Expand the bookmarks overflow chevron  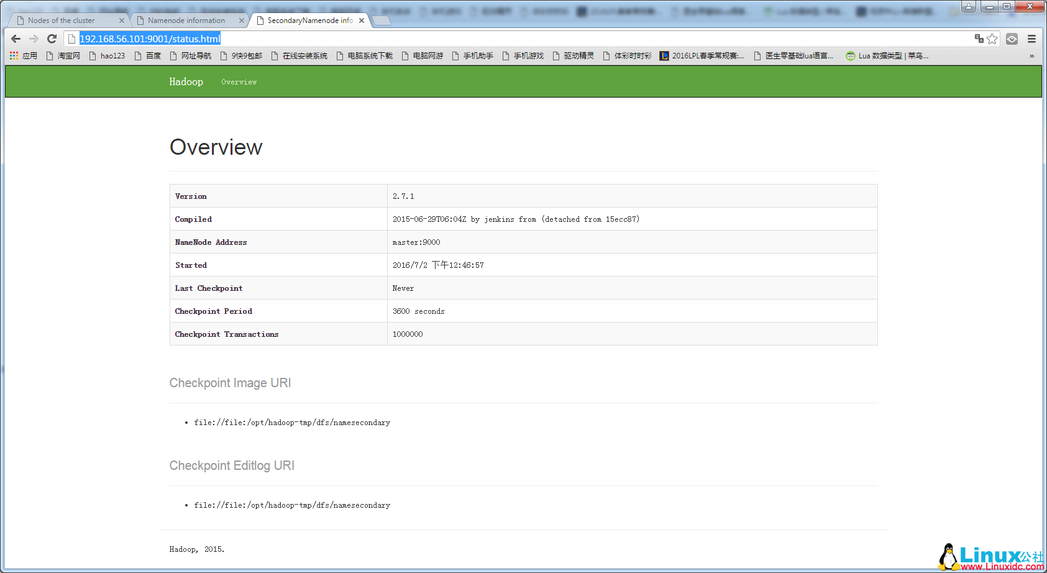click(1032, 55)
